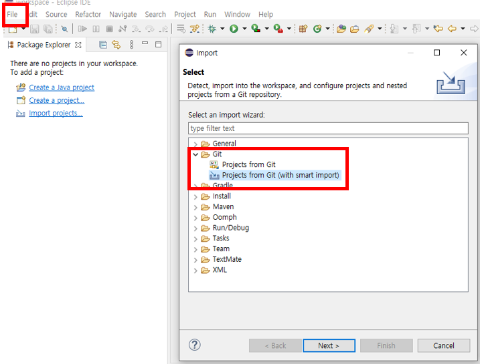Select Projects from Git item
480x364 pixels.
pos(248,164)
